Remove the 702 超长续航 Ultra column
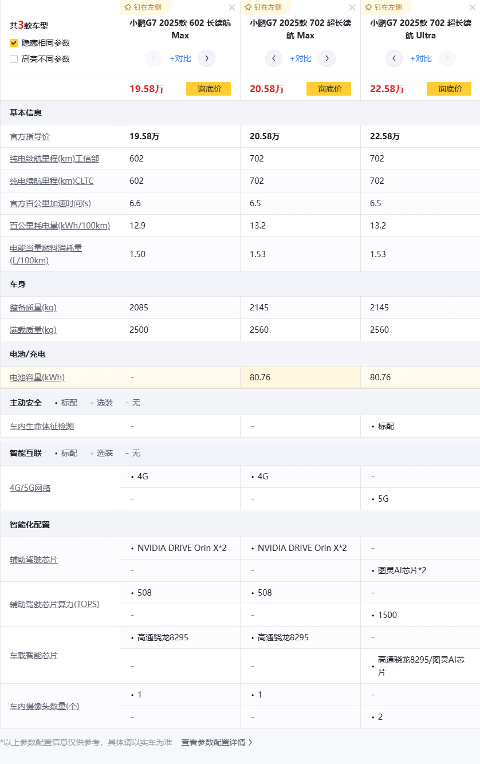This screenshot has height=764, width=480. [x=472, y=7]
